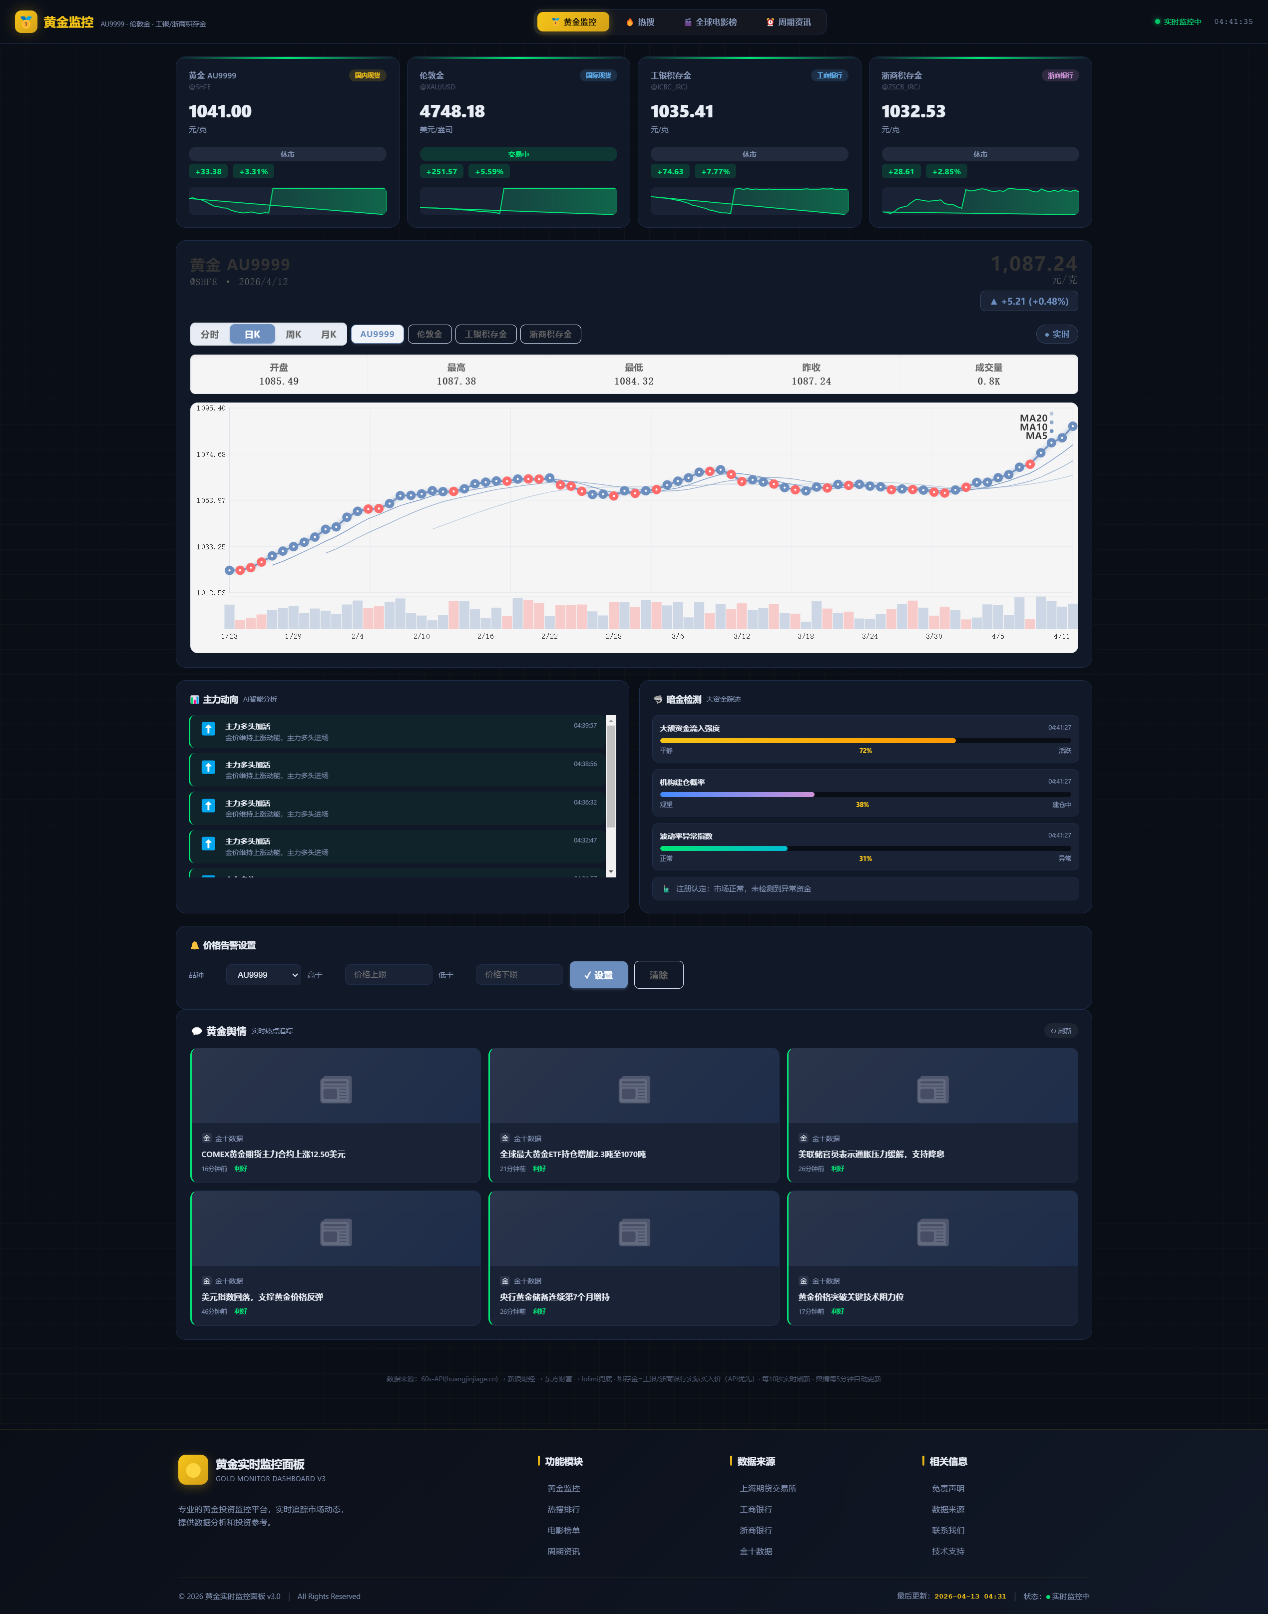This screenshot has width=1268, height=1614.
Task: Click the bell icon beside 价格告警设置
Action: point(194,945)
